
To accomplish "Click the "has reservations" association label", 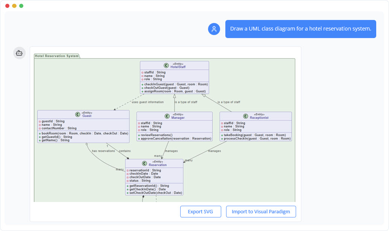I will 103,150.
